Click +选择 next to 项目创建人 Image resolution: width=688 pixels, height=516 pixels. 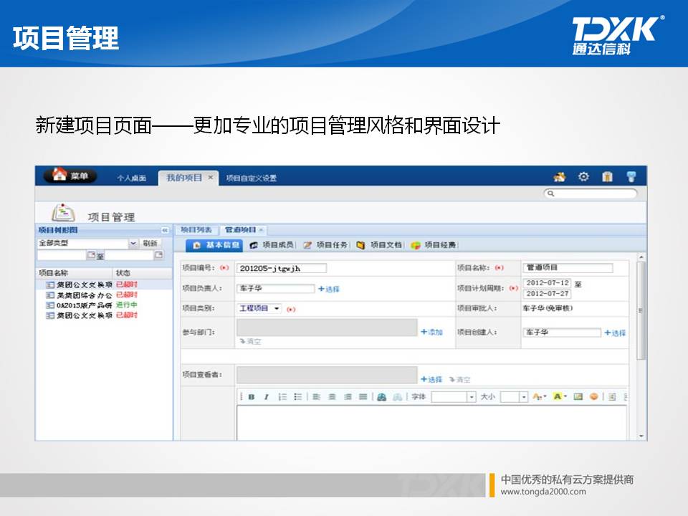tap(615, 333)
